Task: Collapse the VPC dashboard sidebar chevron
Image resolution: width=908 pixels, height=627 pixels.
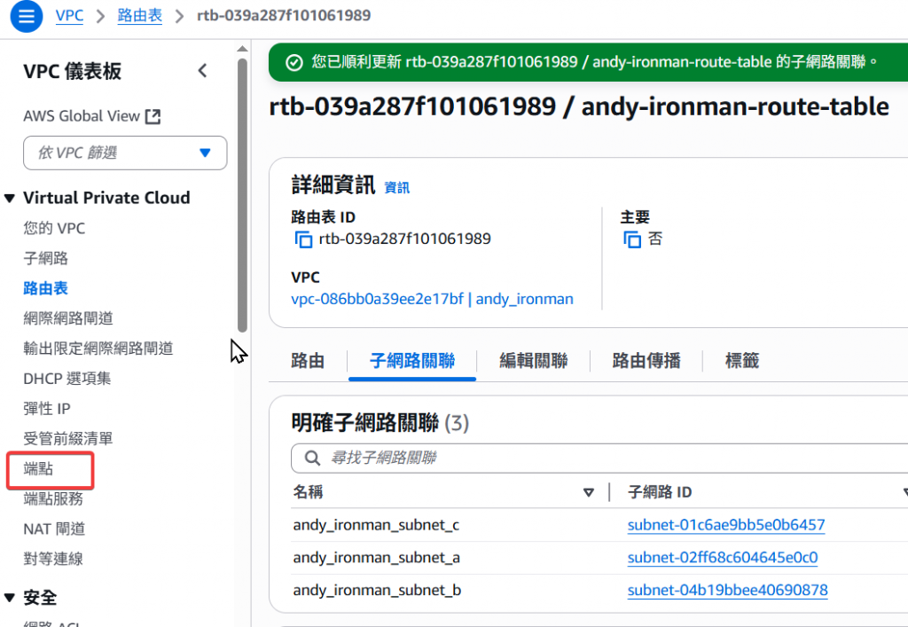Action: tap(202, 71)
